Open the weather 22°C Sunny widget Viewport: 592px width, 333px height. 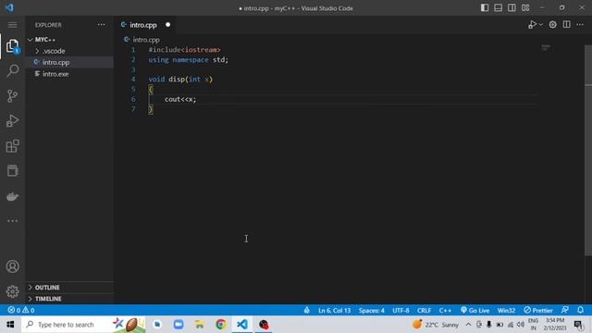436,325
